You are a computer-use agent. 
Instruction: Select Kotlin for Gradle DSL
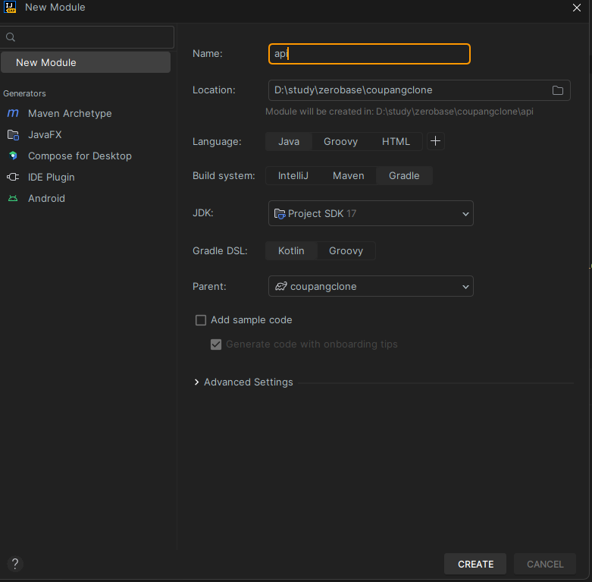291,251
